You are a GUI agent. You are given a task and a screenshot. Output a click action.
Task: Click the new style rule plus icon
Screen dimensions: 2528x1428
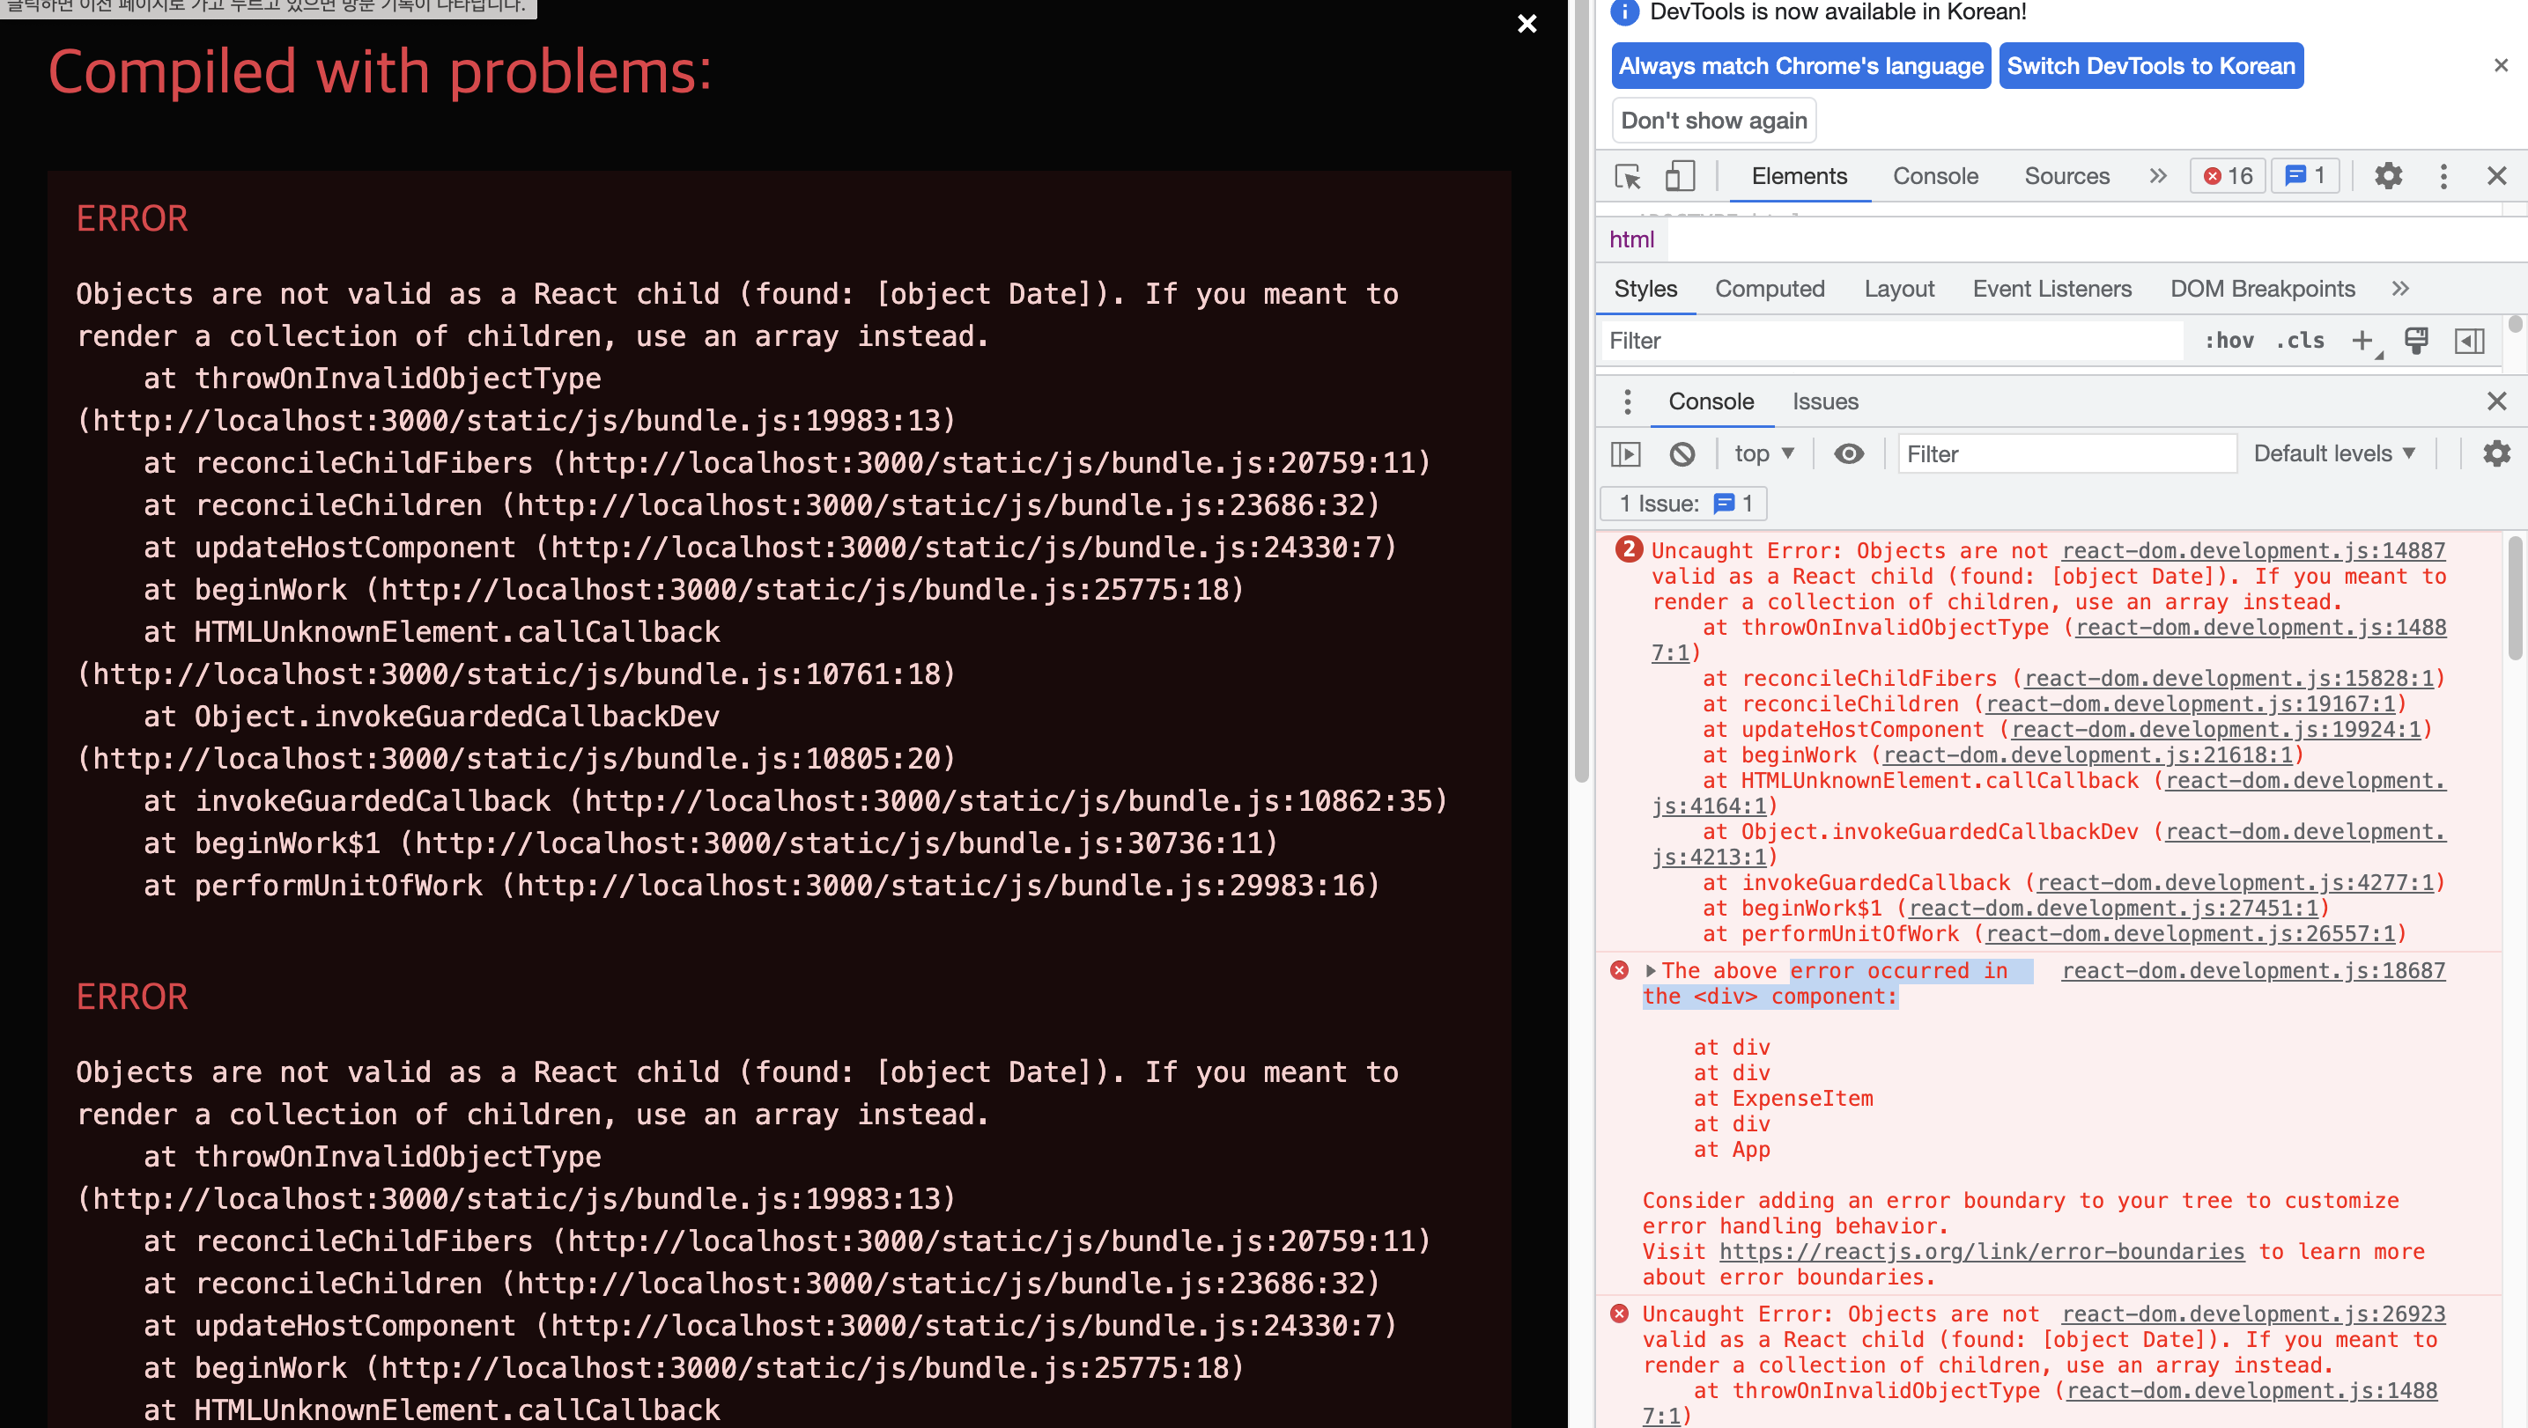coord(2363,342)
